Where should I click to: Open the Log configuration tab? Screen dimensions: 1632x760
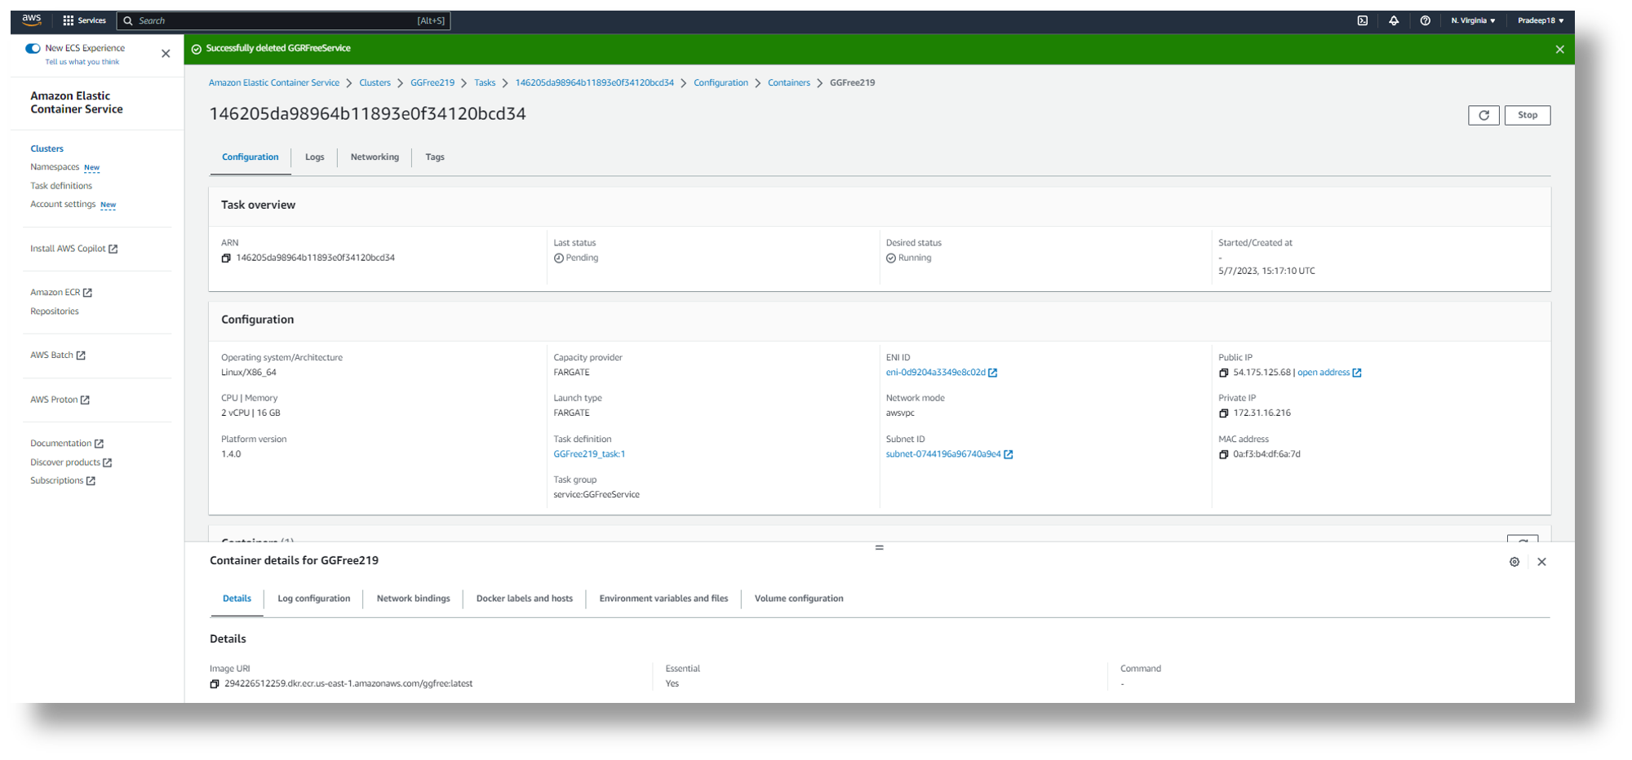click(313, 599)
